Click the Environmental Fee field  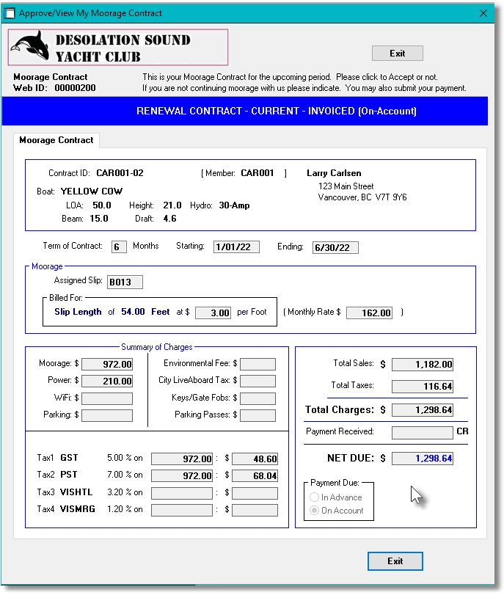258,365
